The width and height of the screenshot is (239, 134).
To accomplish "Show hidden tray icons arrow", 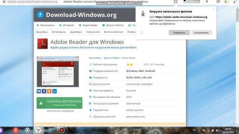I will pyautogui.click(x=199, y=131).
